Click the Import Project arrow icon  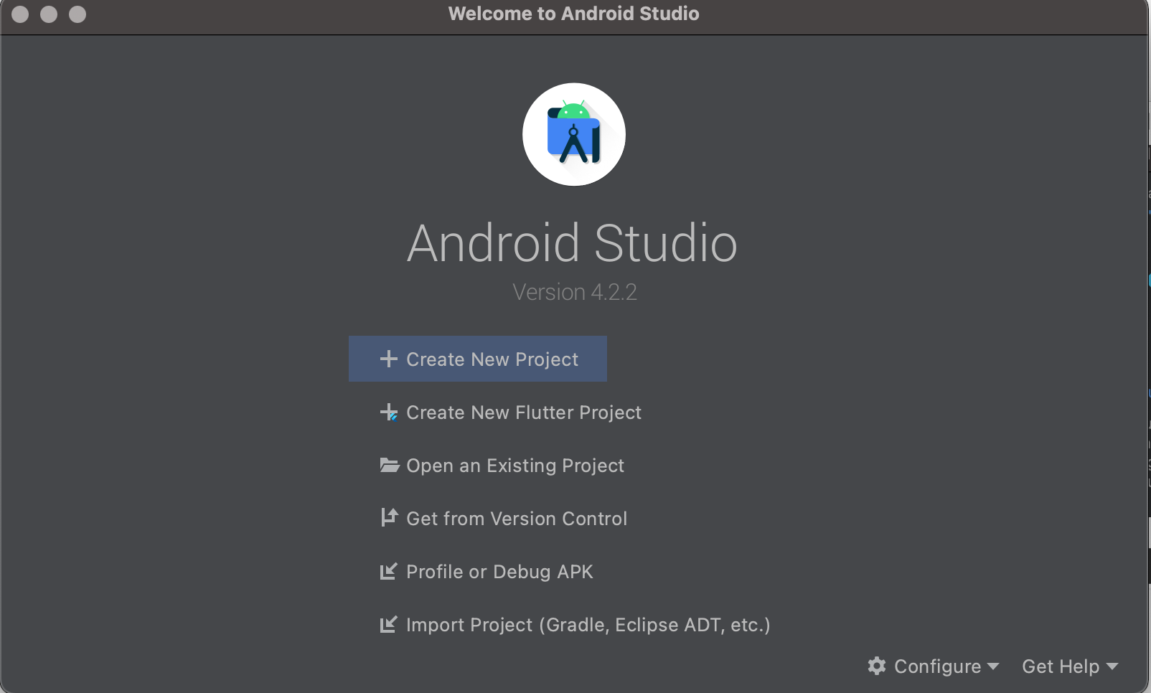pyautogui.click(x=388, y=624)
